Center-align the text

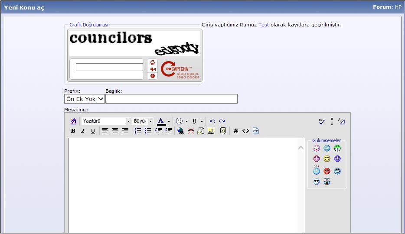tap(115, 131)
